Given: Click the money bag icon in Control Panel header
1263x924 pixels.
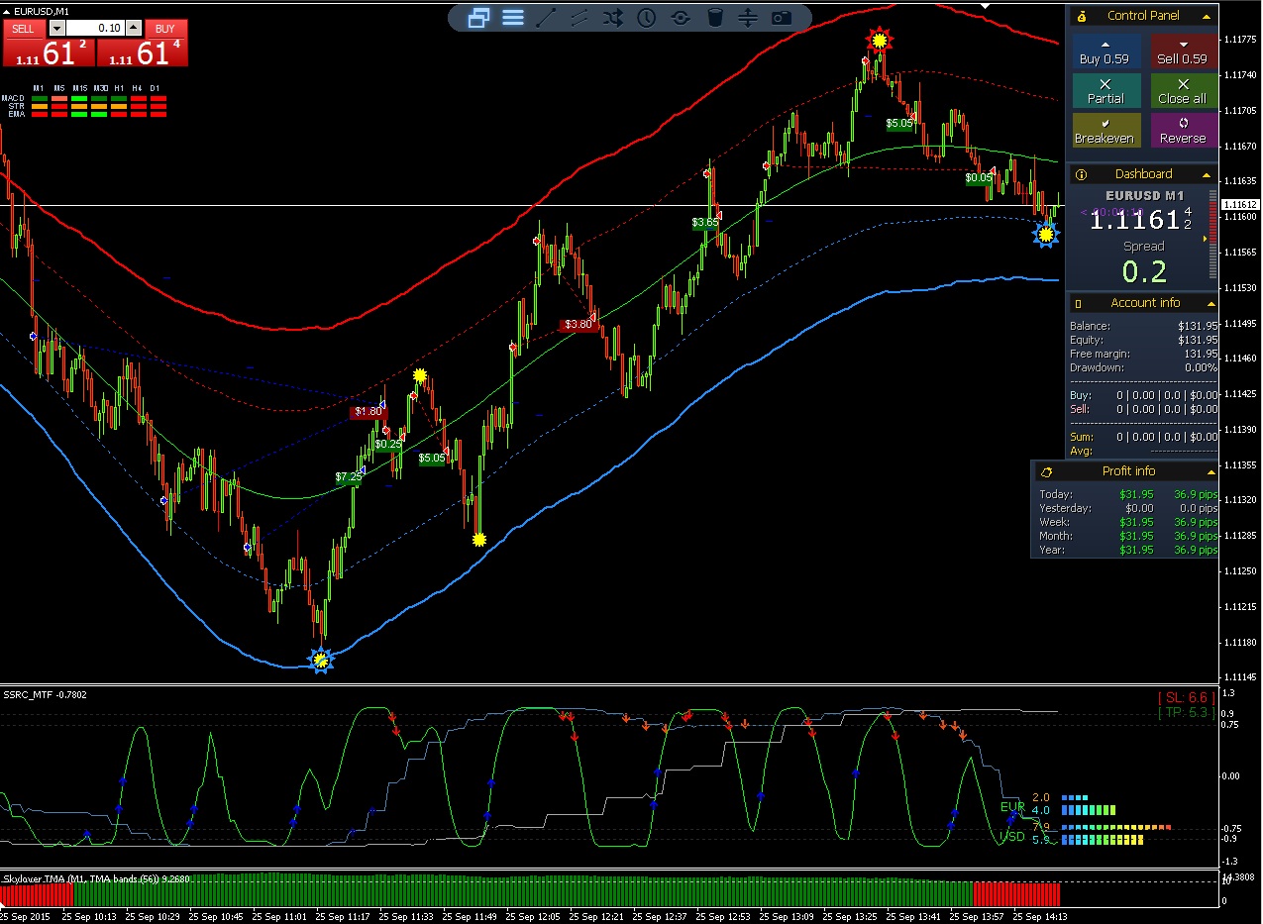Looking at the screenshot, I should click(1082, 16).
